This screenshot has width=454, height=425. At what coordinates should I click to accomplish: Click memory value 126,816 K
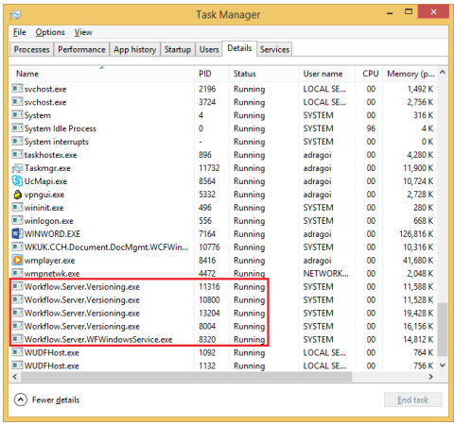[x=416, y=234]
